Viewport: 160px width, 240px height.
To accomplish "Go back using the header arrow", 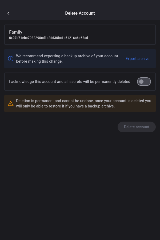I will point(9,13).
